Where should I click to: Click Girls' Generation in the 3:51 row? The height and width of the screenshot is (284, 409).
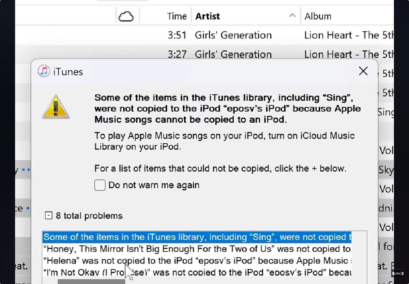coord(233,35)
